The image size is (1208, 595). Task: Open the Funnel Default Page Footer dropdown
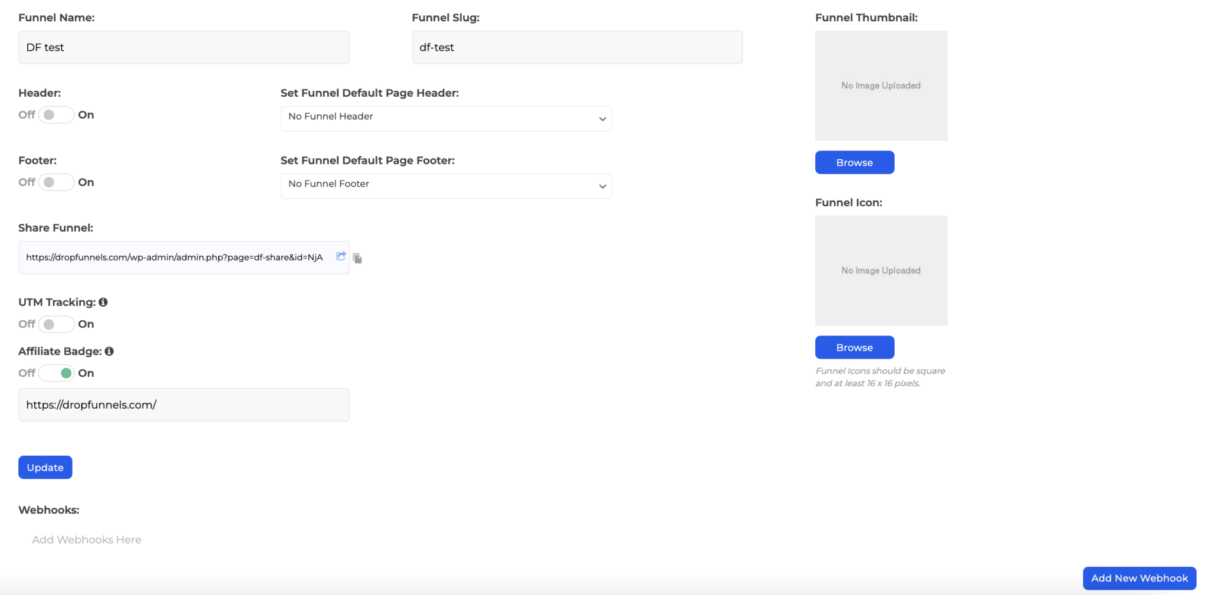click(x=446, y=186)
